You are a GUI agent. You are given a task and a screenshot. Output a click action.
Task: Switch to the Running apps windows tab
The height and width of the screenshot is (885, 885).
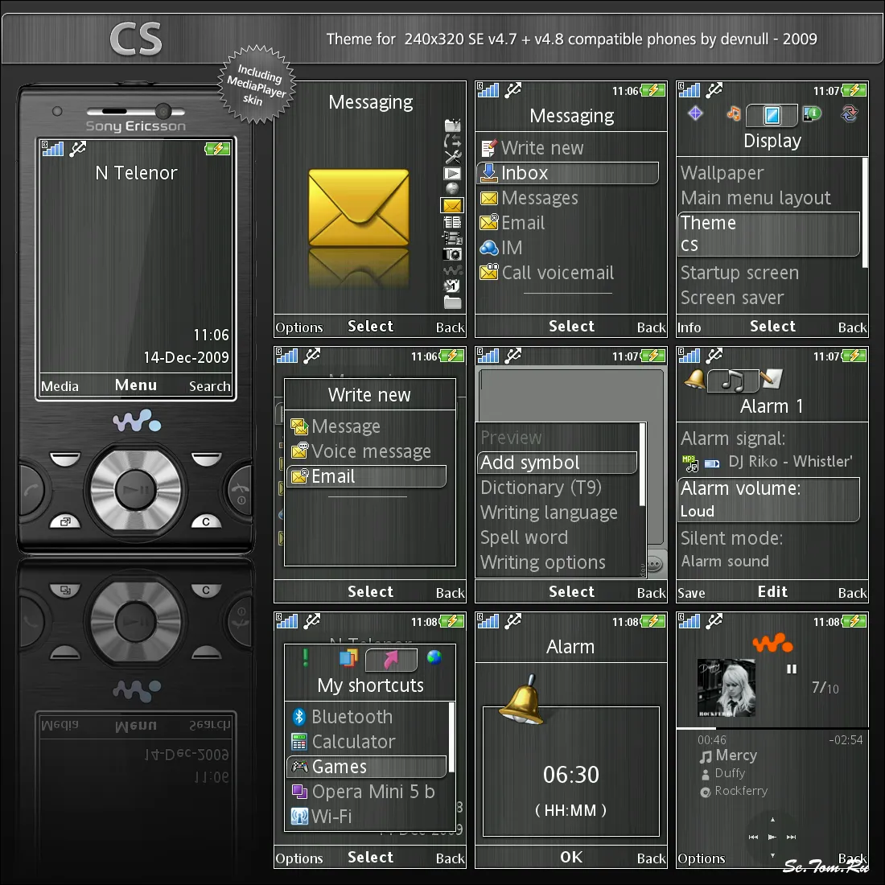pos(348,657)
